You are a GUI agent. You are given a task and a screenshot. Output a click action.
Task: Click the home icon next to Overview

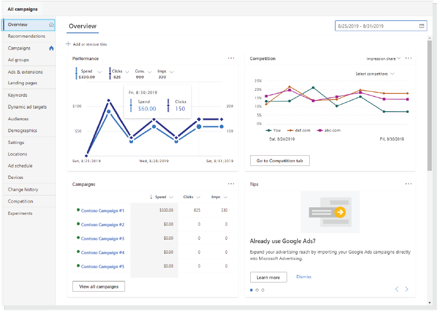[52, 25]
